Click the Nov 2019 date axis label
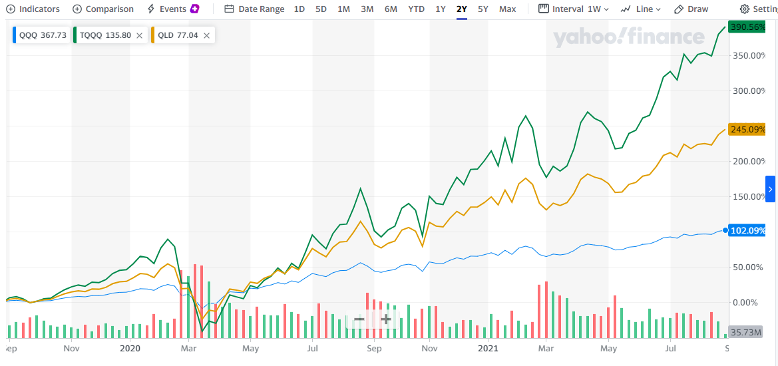Image resolution: width=778 pixels, height=366 pixels. (71, 348)
